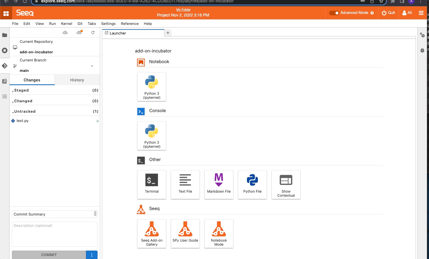
Task: Collapse the Untracked files section
Action: click(x=25, y=112)
